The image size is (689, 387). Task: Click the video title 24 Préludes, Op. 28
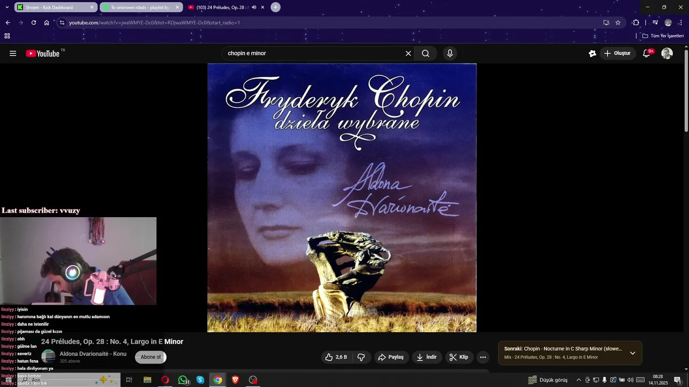112,341
